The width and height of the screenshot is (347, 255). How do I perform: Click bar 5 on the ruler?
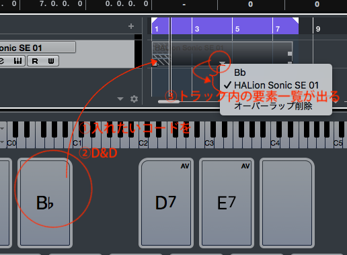(237, 29)
